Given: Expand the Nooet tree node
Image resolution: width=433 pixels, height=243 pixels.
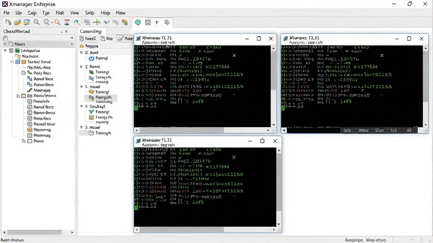Looking at the screenshot, I should click(x=24, y=141).
